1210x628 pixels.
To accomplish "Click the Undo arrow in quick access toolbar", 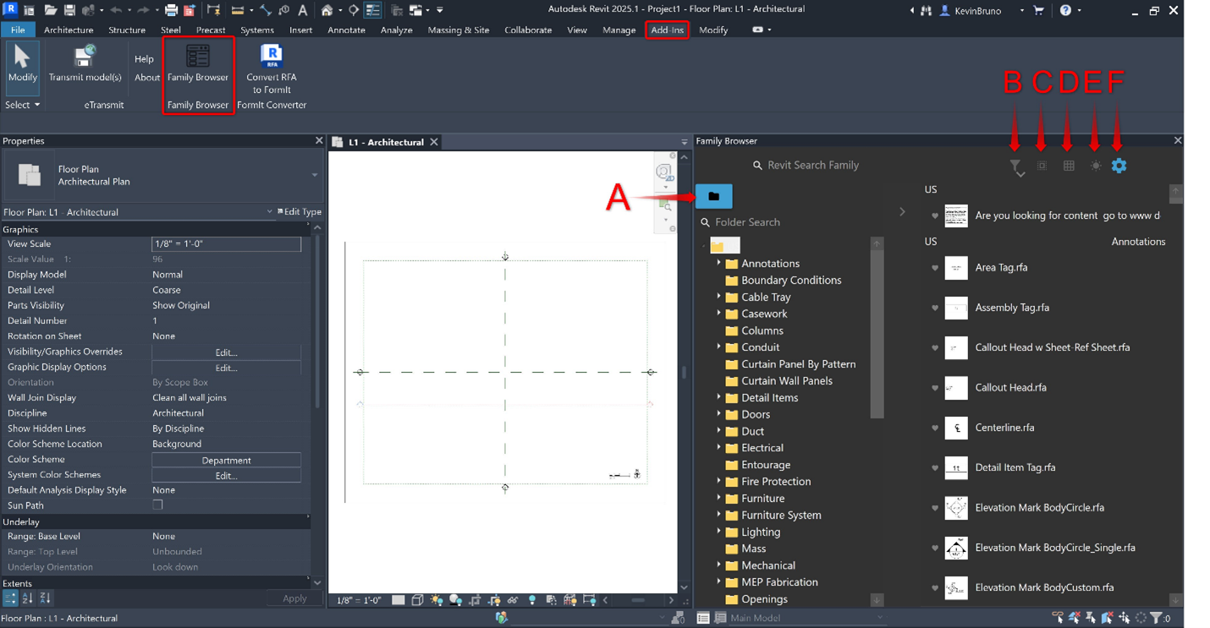I will point(116,10).
